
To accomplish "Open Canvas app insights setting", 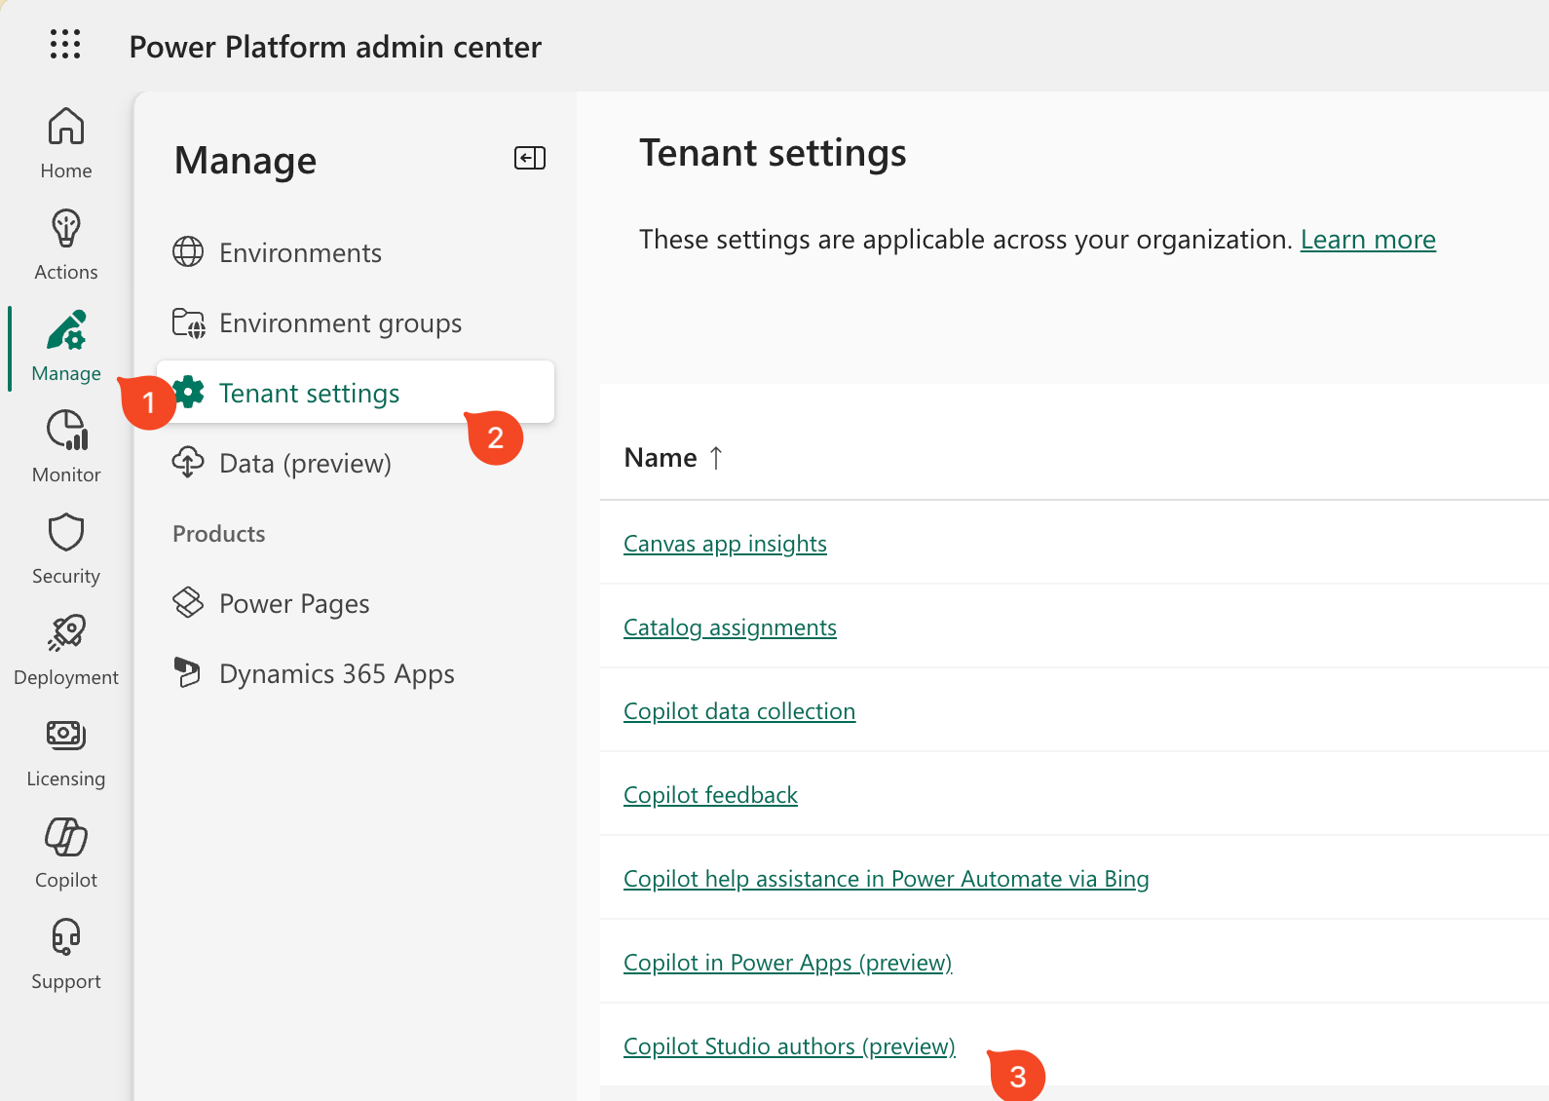I will tap(725, 544).
